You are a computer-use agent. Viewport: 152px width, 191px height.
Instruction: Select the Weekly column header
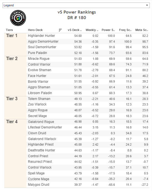92,30
